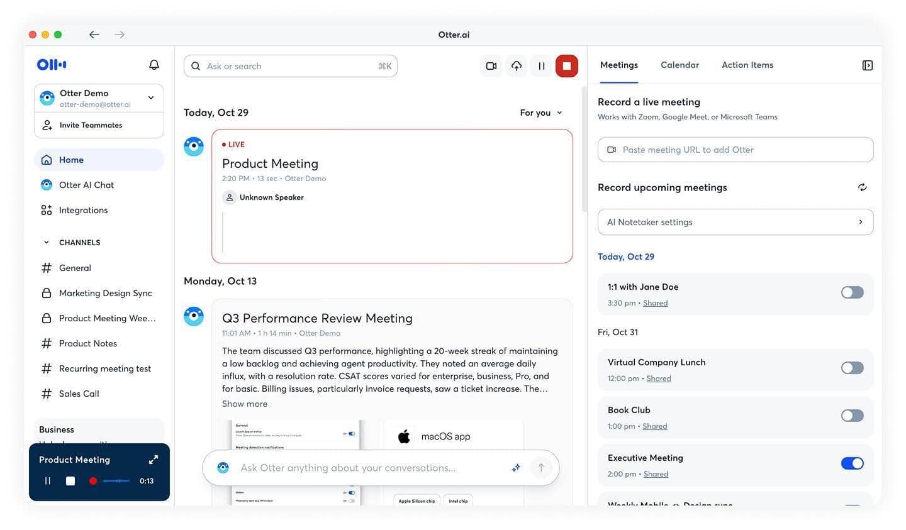Open the 'For you' filter dropdown
906x530 pixels.
click(x=540, y=113)
